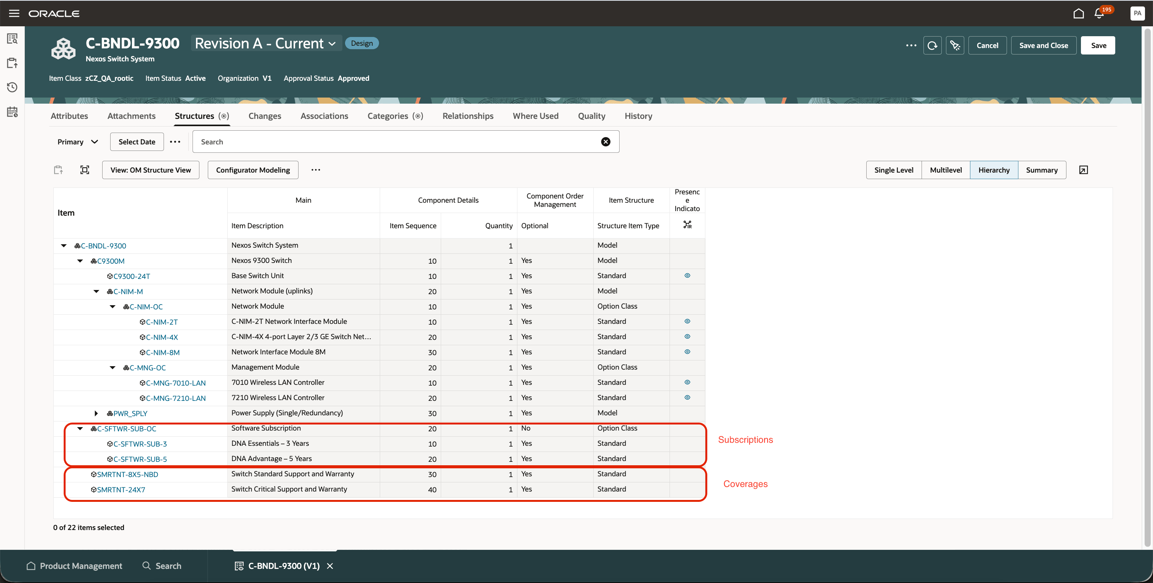This screenshot has width=1153, height=583.
Task: Click the expand-to-fit icon beside View button
Action: [85, 170]
